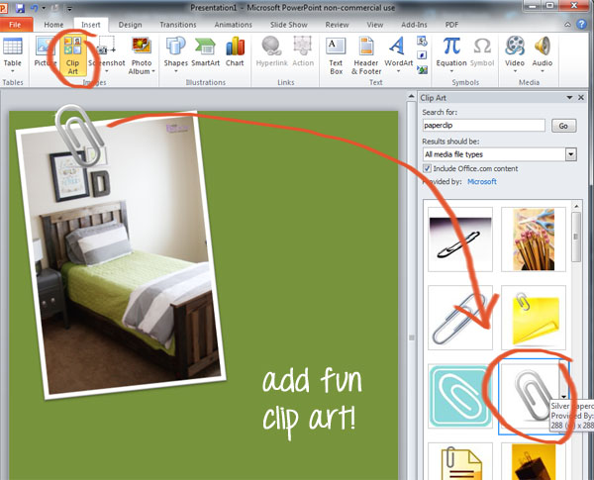Click the results scrollbar up arrow
This screenshot has height=480, width=594.
pos(576,206)
